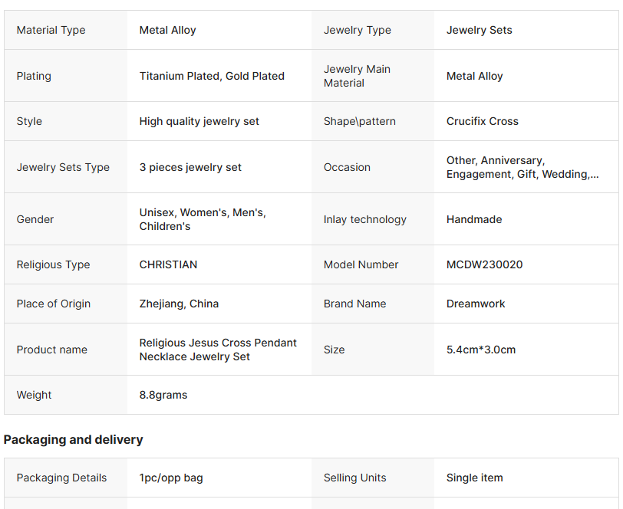623x509 pixels.
Task: Click the Zhejiang, China origin value
Action: 179,304
